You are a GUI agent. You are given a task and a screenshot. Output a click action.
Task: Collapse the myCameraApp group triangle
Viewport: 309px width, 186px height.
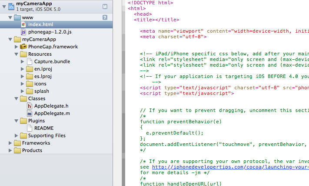(x=10, y=39)
